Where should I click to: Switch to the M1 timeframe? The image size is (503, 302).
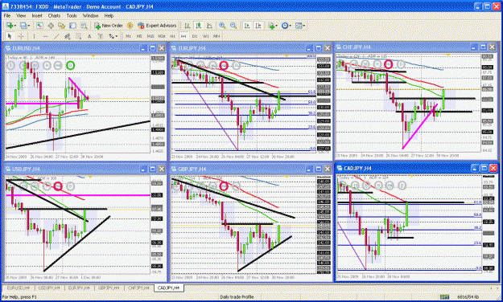[128, 36]
